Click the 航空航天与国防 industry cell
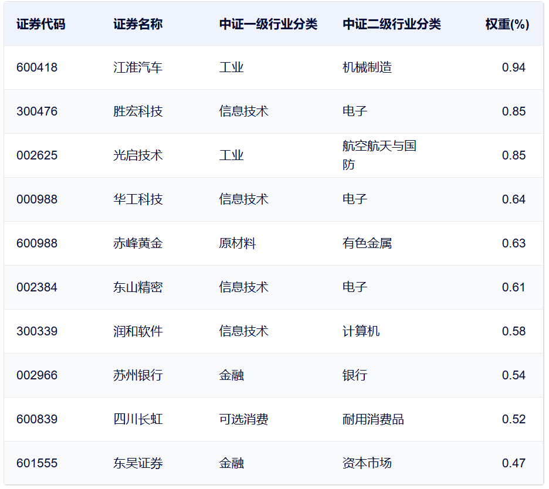This screenshot has height=489, width=549. tap(379, 155)
